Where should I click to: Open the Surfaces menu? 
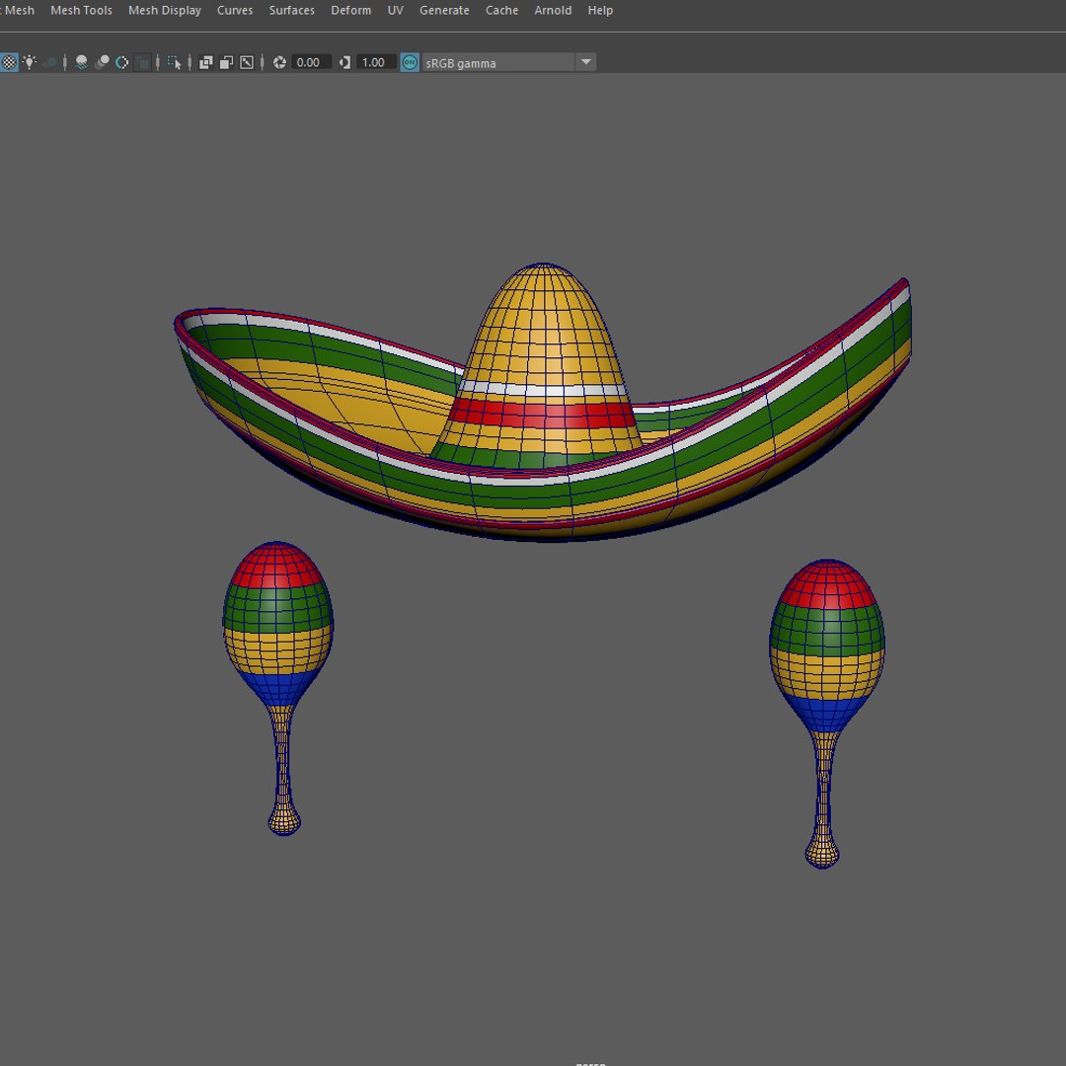coord(291,10)
